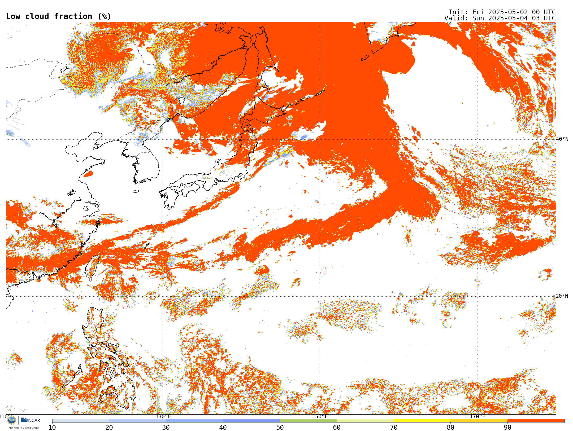Viewport: 573px width, 431px height.
Task: Click the colorbar tick label 20
Action: pos(109,428)
